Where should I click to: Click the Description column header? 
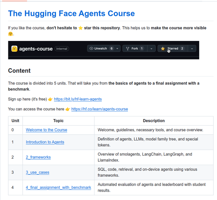[154, 121]
